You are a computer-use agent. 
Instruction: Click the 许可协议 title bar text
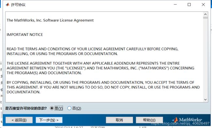(18, 5)
